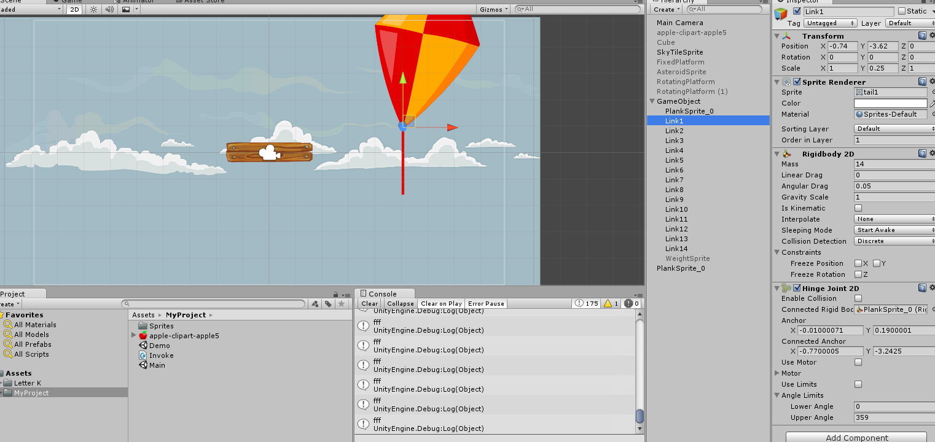Open the Sleeping Mode dropdown

click(894, 230)
